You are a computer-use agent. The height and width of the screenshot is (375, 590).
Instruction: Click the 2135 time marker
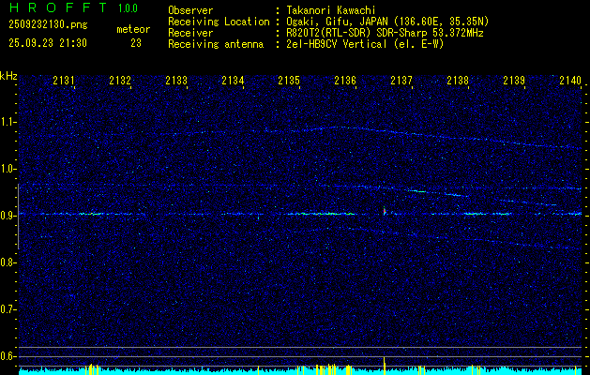[289, 82]
